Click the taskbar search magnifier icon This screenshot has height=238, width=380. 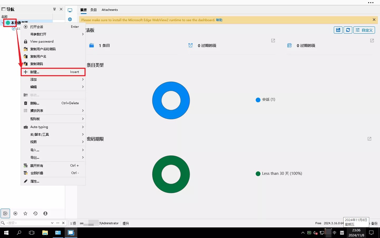pos(19,233)
